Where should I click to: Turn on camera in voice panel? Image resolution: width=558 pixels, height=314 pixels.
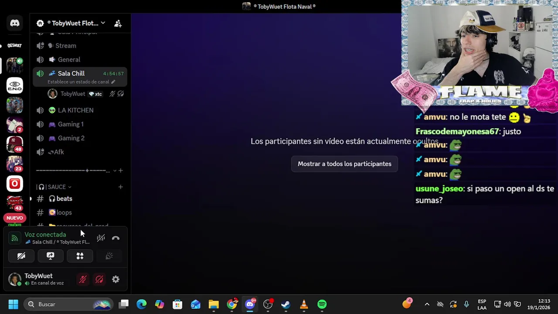(x=21, y=256)
